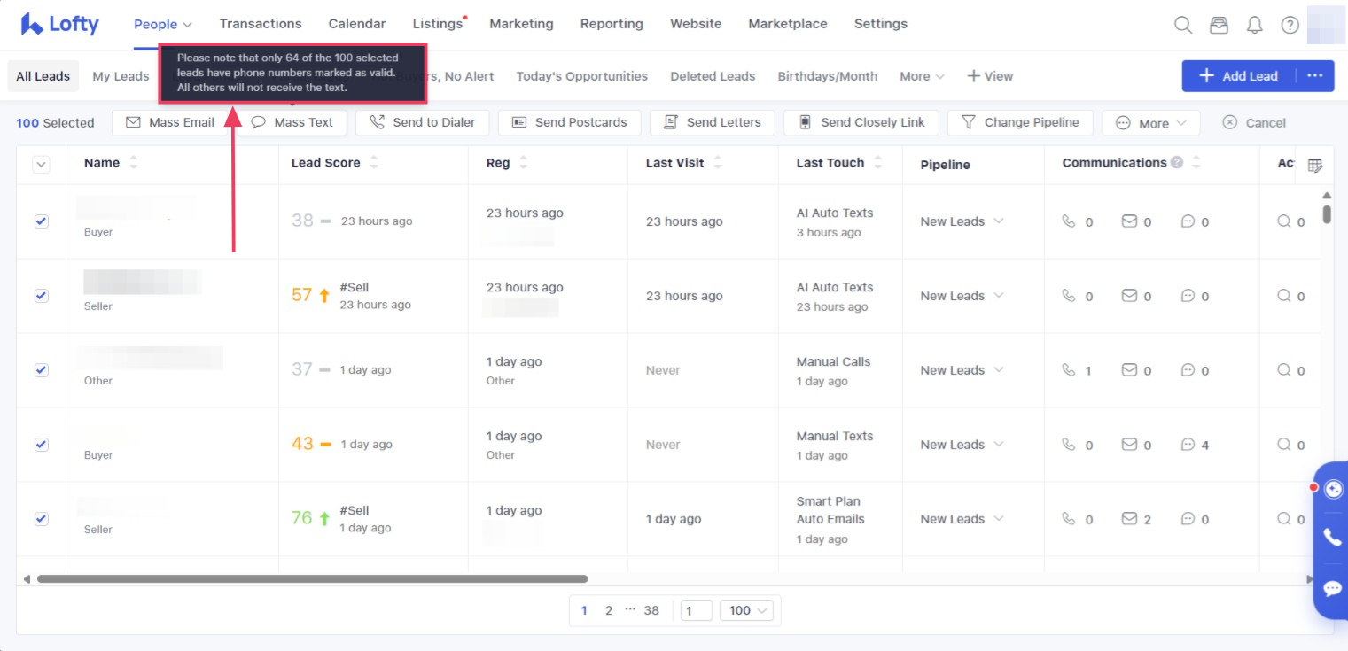Open the floating chat bubble icon
This screenshot has width=1348, height=651.
pyautogui.click(x=1332, y=588)
